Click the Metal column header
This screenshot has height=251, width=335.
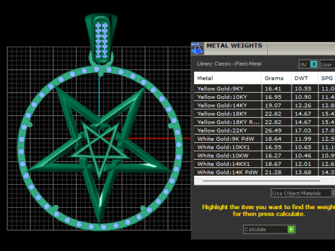[228, 78]
